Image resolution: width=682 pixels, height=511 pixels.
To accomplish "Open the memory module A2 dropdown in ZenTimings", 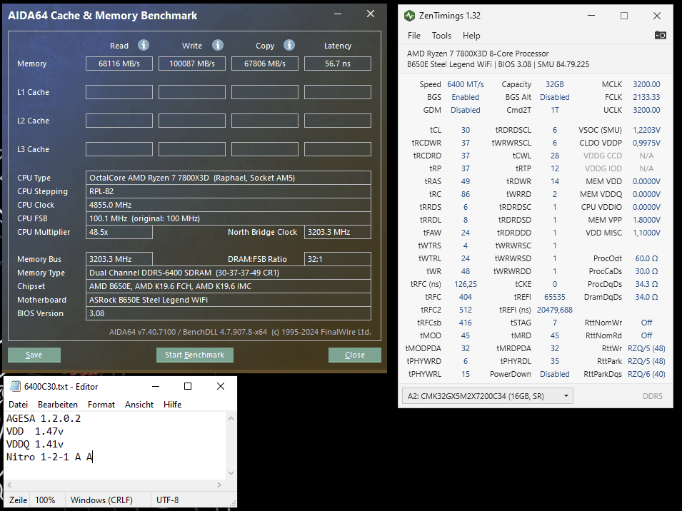I will click(488, 396).
